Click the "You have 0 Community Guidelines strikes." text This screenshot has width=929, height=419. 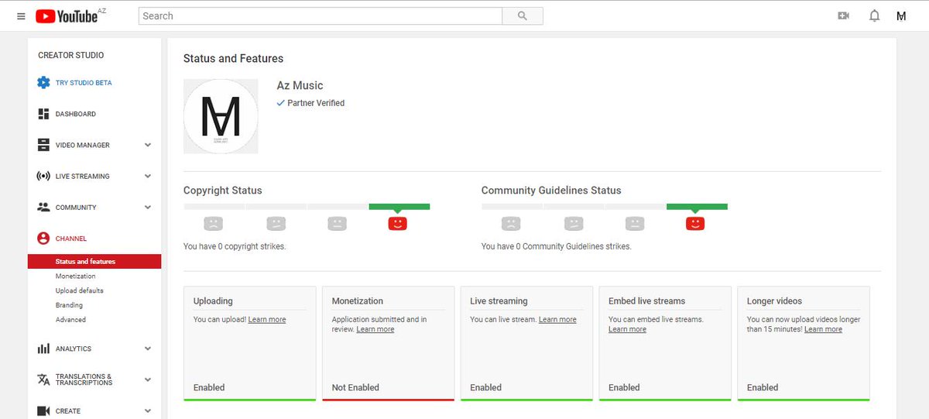coord(557,246)
